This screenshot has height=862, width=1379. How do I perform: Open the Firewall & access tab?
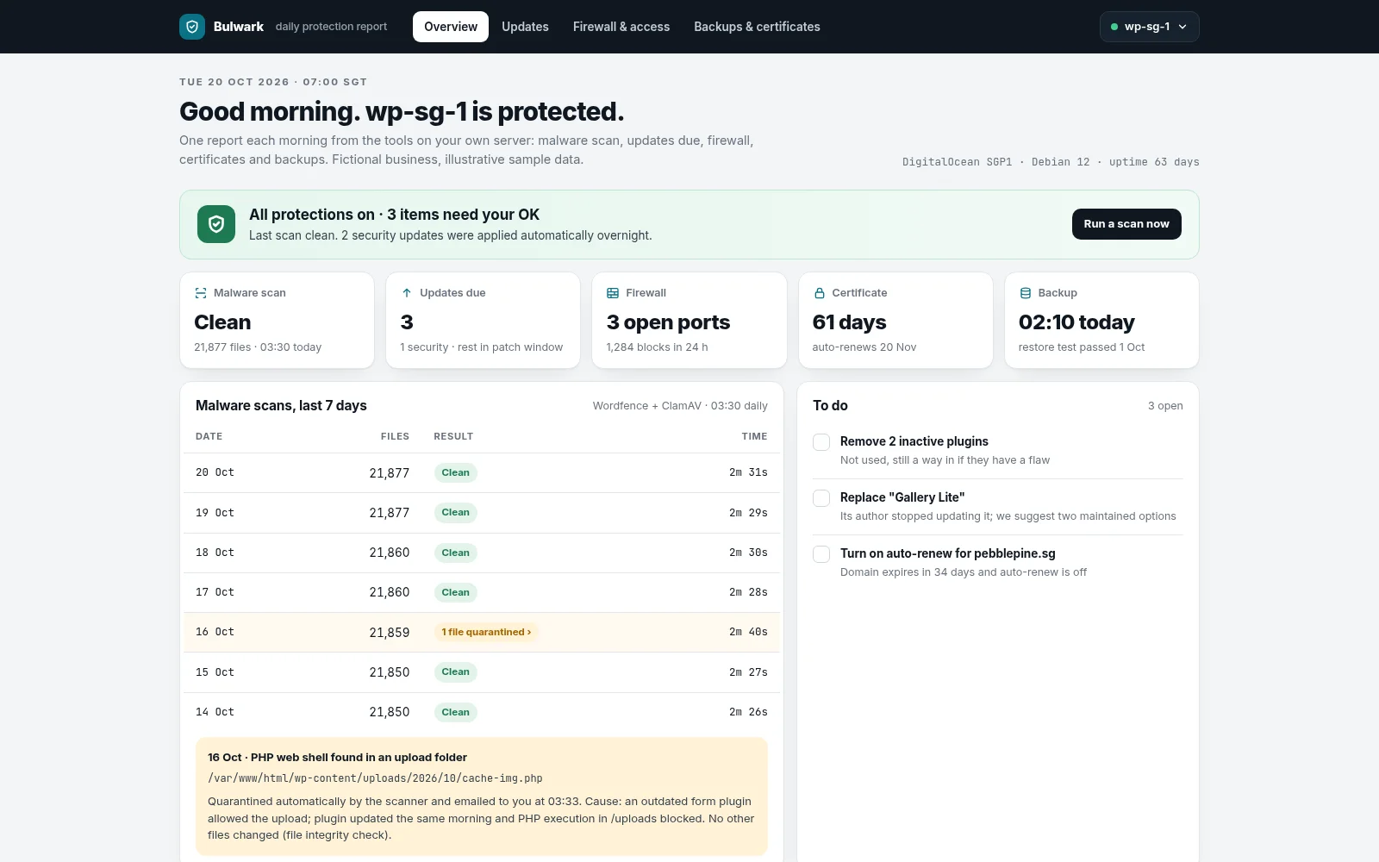[621, 27]
